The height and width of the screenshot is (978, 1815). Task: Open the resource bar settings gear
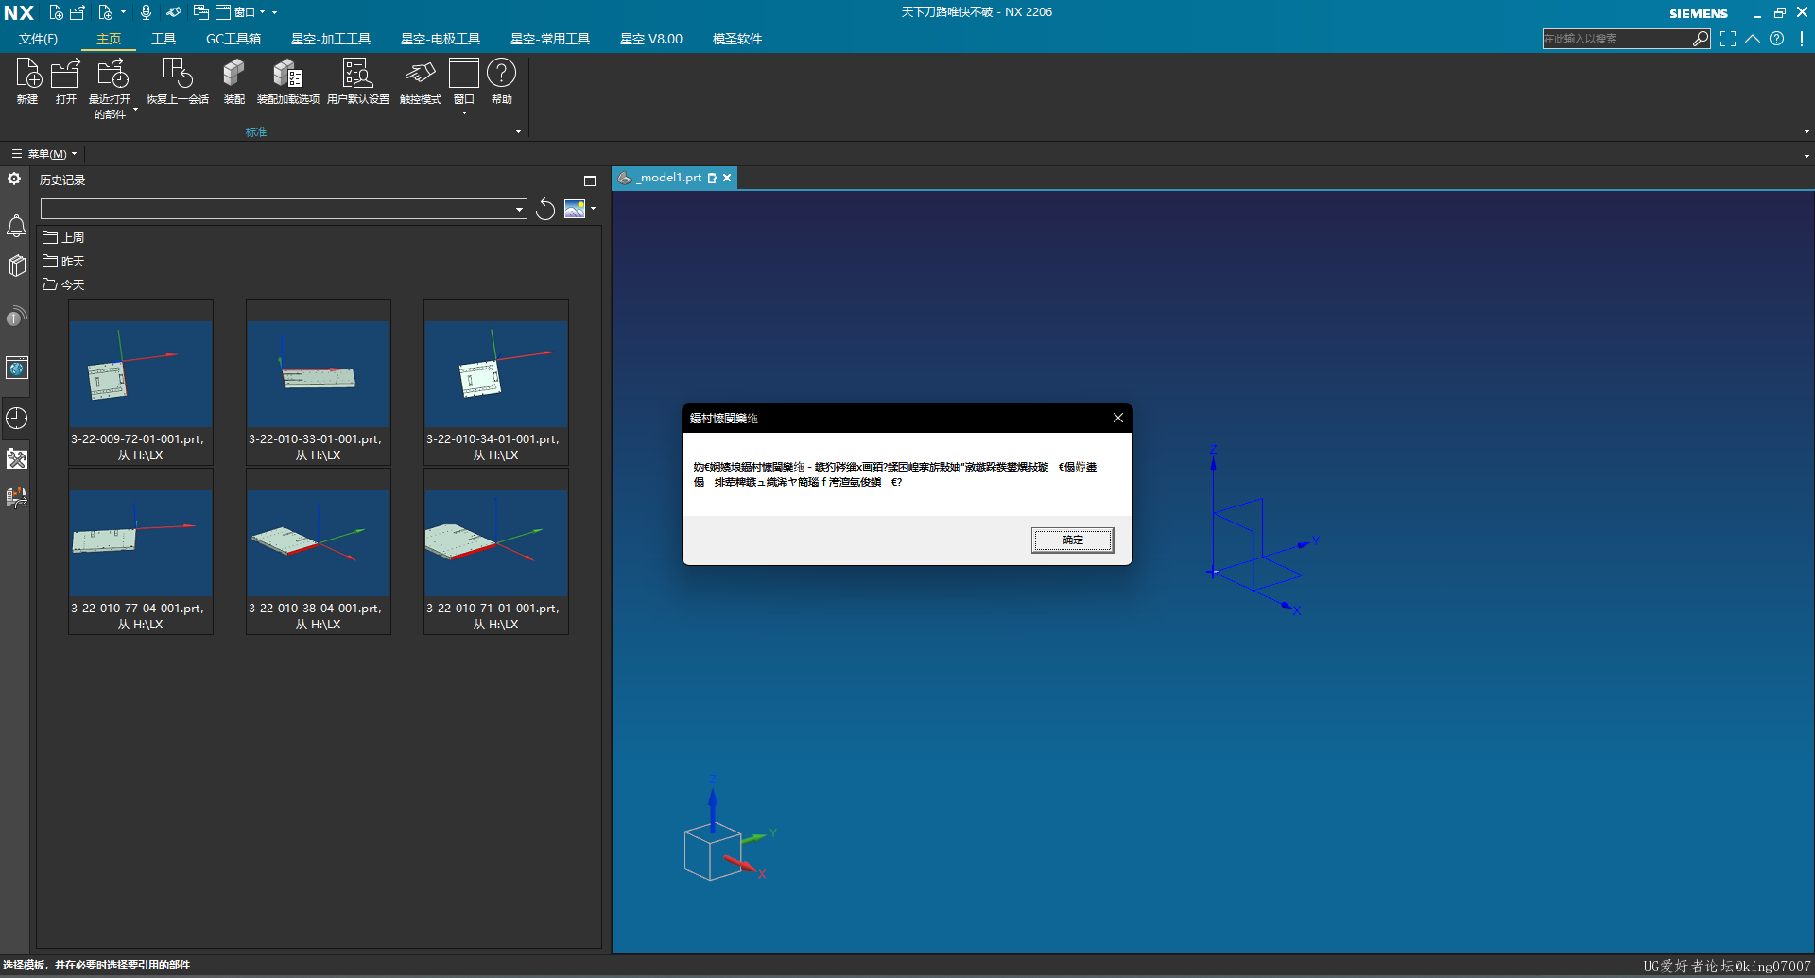[14, 179]
